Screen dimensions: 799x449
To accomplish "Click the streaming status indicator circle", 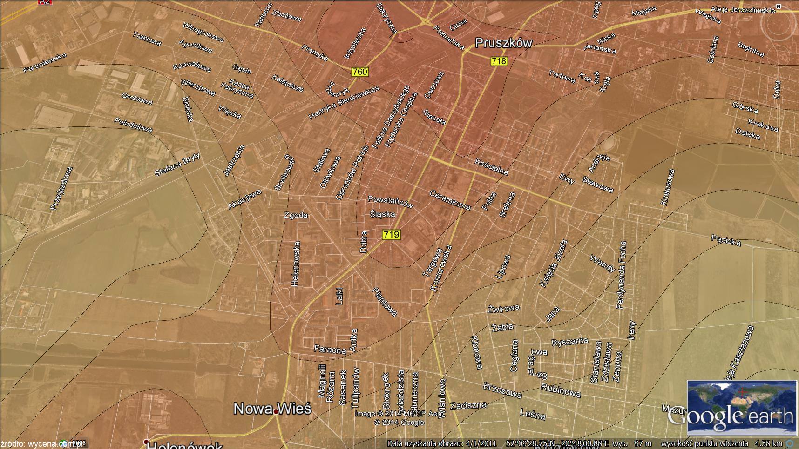I will [790, 443].
